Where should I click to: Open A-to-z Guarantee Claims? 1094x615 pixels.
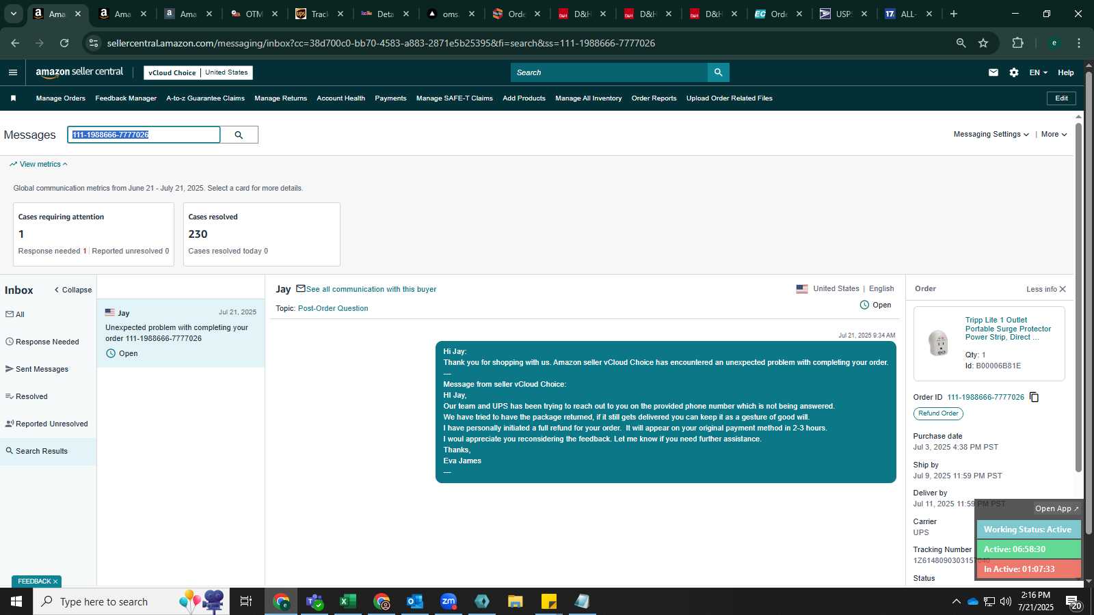[x=205, y=98]
